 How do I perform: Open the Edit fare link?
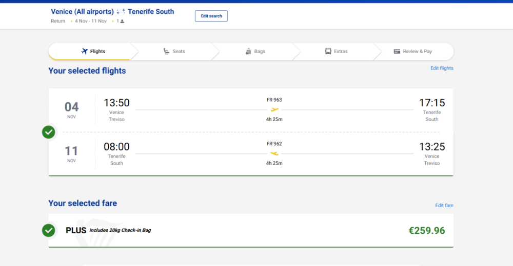pos(444,205)
